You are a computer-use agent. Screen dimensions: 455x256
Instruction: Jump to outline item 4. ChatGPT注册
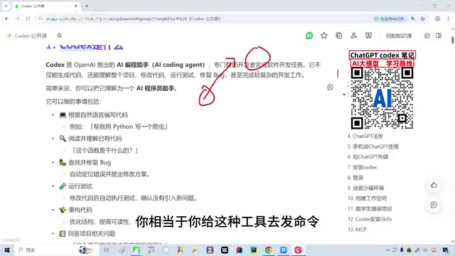pos(365,136)
